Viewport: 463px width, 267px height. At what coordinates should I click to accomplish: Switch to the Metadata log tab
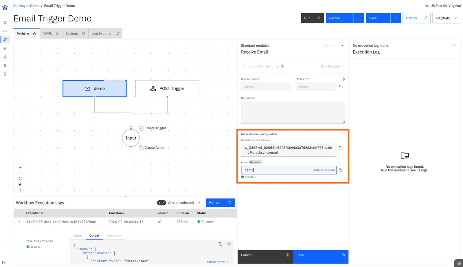pos(114,236)
